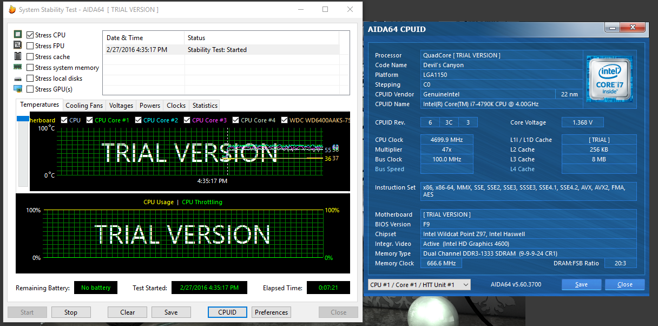Click the Stop button to end the test
This screenshot has height=326, width=658.
(71, 312)
